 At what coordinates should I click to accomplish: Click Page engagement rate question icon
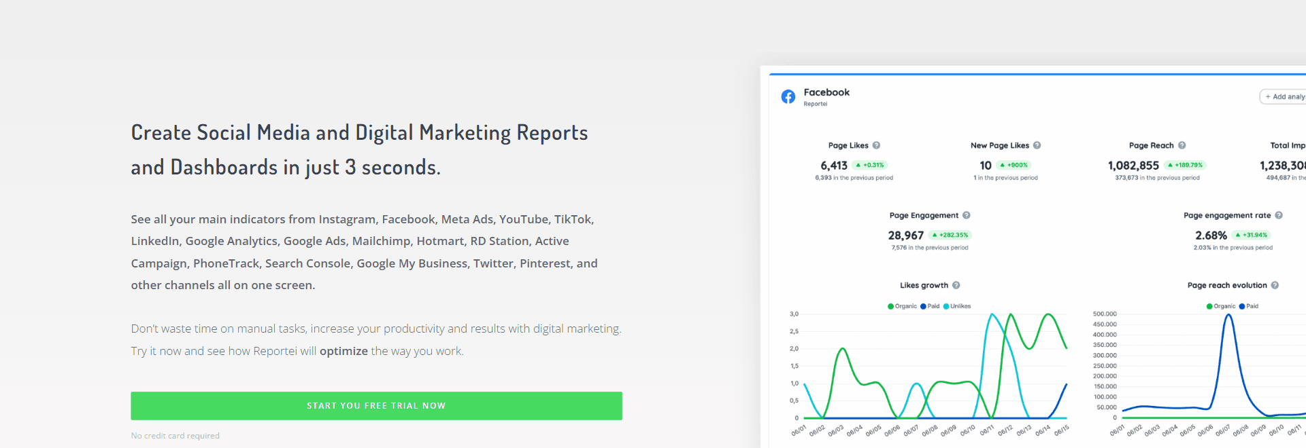coord(1278,215)
